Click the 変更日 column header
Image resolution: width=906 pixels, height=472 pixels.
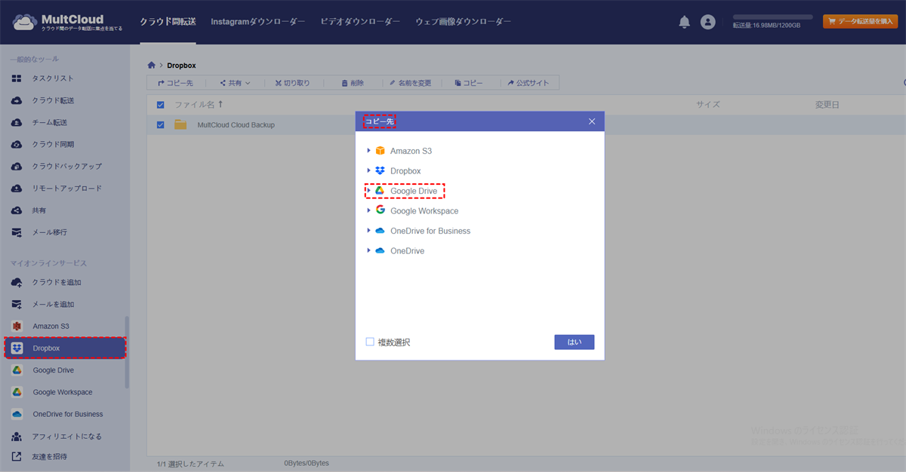pyautogui.click(x=827, y=105)
